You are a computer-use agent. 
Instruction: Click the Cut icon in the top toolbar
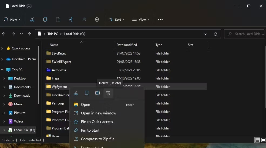32,19
